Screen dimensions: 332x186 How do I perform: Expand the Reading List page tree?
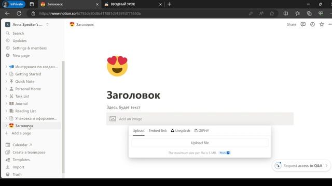pyautogui.click(x=6, y=111)
